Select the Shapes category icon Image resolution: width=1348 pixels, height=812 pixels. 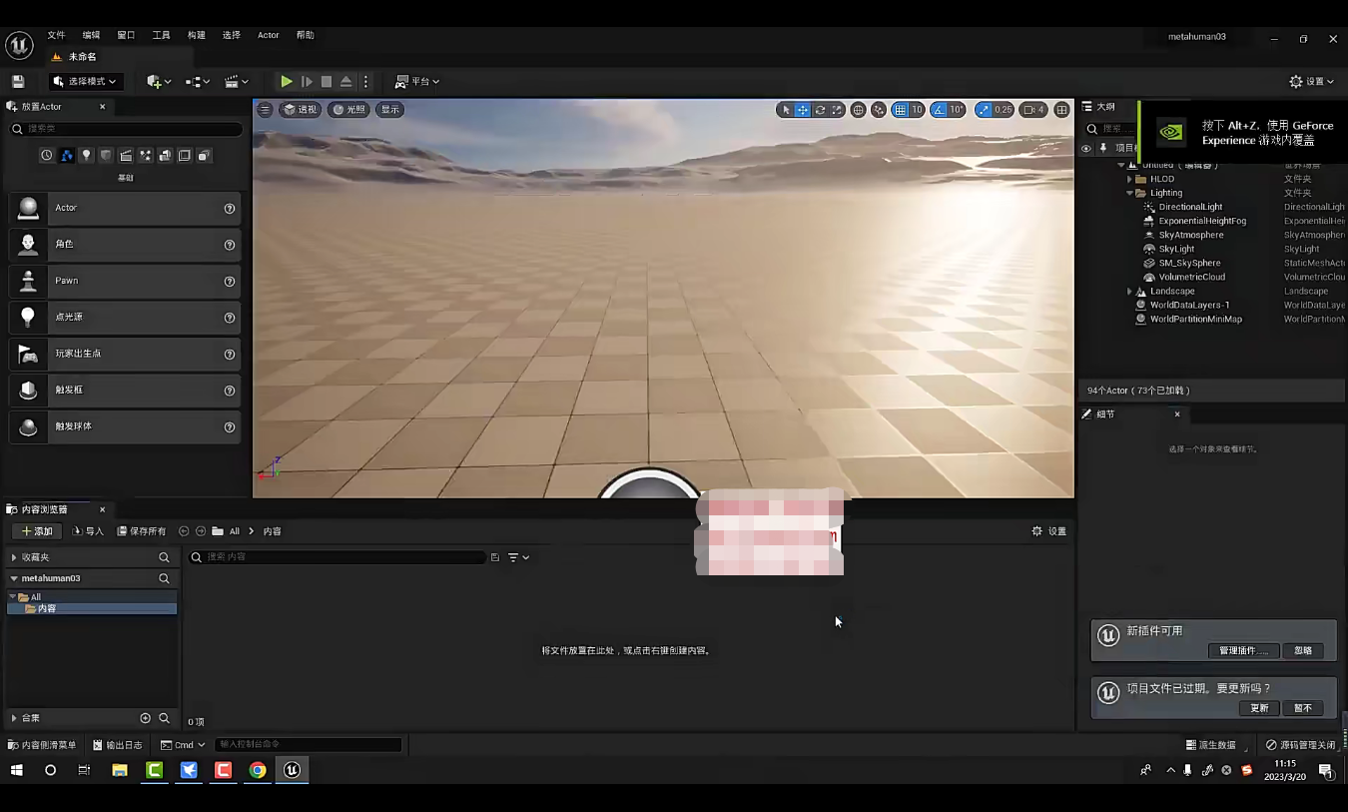106,156
